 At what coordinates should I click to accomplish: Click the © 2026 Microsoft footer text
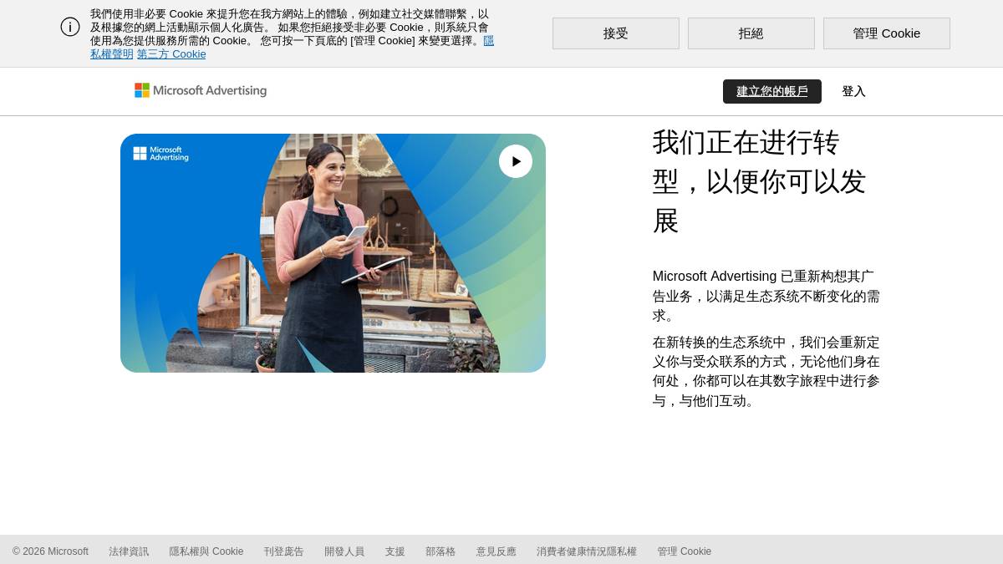(x=50, y=551)
